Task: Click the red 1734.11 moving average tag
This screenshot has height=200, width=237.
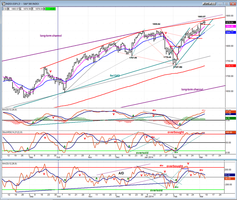Action: (x=229, y=66)
